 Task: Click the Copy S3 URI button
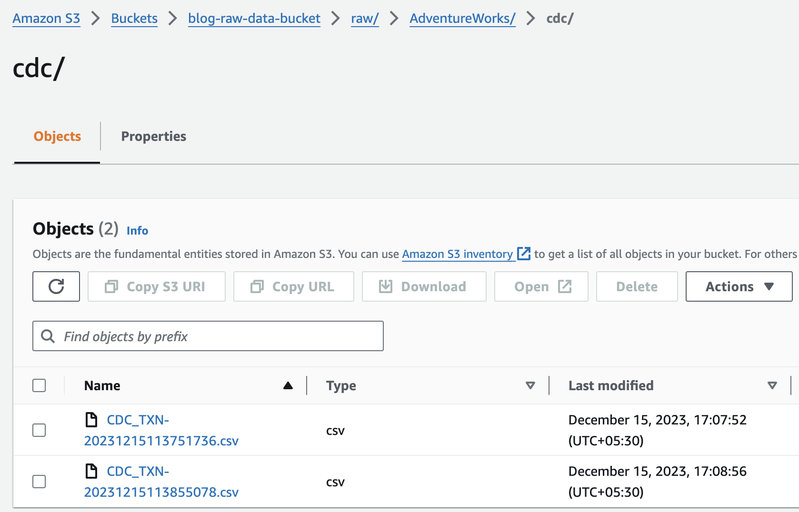coord(156,286)
